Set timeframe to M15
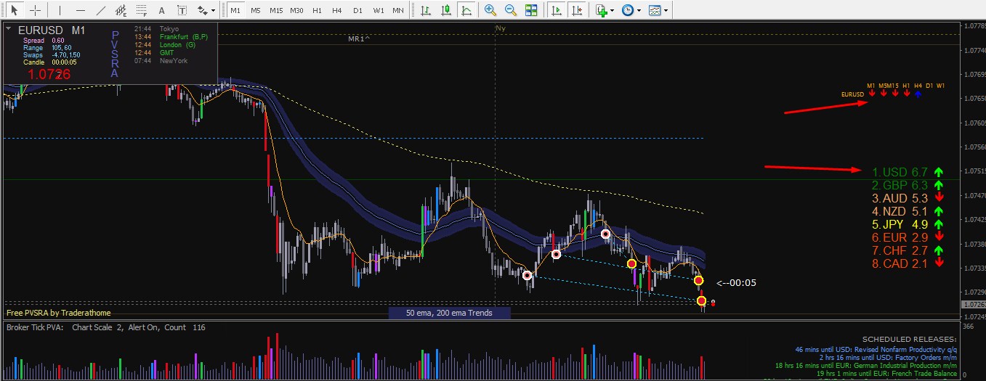This screenshot has height=381, width=986. pyautogui.click(x=276, y=11)
